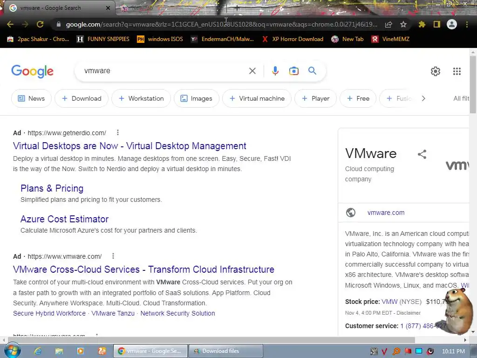The width and height of the screenshot is (477, 358).
Task: Open the All filters option
Action: click(461, 98)
